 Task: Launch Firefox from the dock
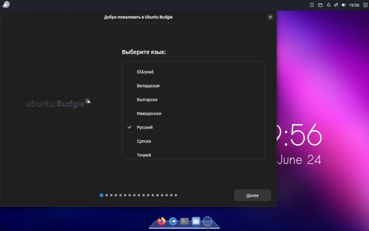(161, 221)
